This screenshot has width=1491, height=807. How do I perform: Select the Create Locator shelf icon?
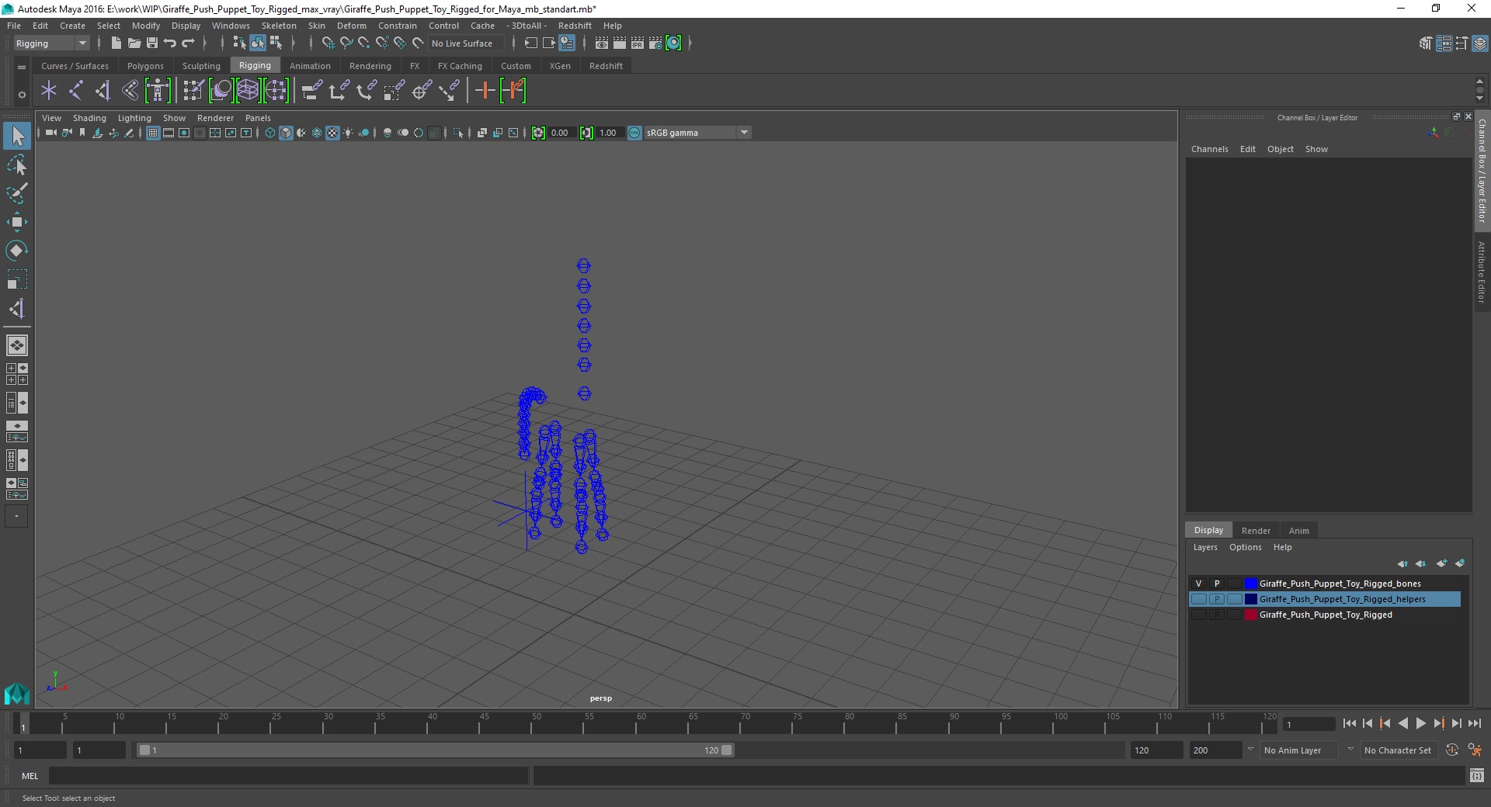[x=49, y=91]
